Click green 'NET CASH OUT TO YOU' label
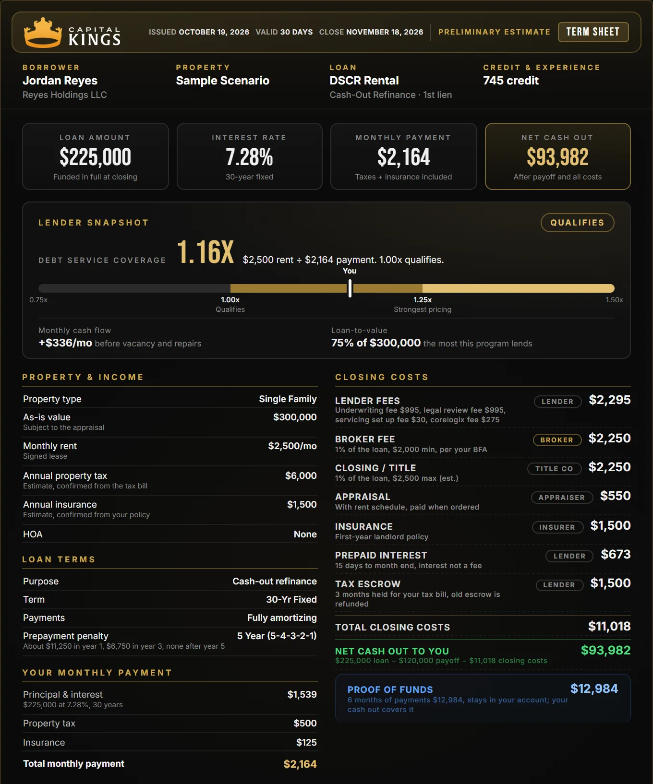Image resolution: width=653 pixels, height=784 pixels. point(392,652)
